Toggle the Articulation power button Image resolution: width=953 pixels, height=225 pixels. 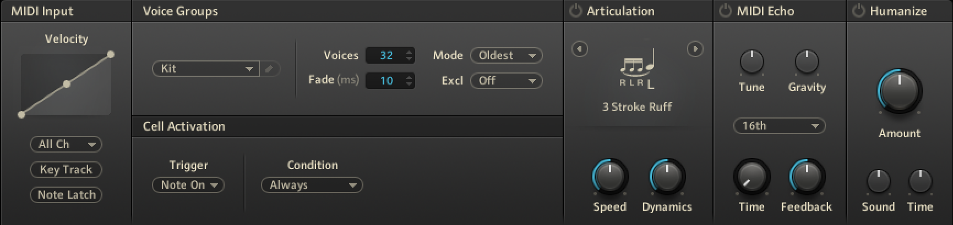coord(576,11)
